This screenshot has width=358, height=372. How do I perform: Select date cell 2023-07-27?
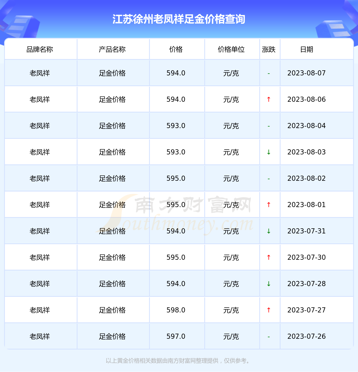(x=307, y=310)
